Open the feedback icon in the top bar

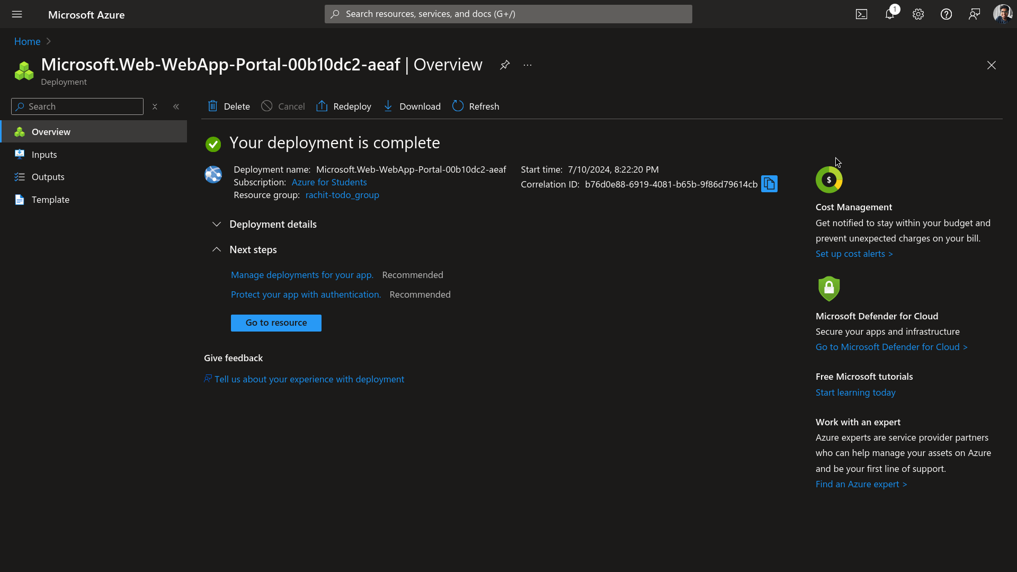click(x=974, y=14)
